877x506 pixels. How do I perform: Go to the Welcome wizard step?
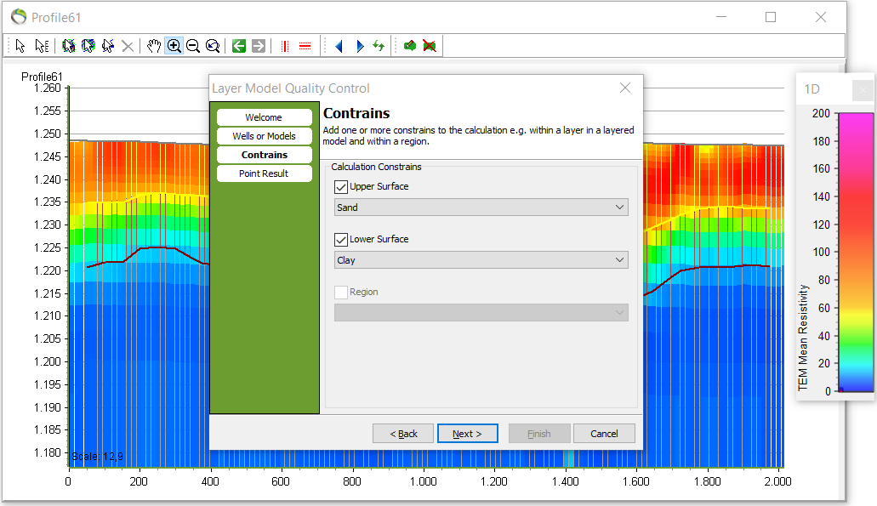[x=264, y=117]
